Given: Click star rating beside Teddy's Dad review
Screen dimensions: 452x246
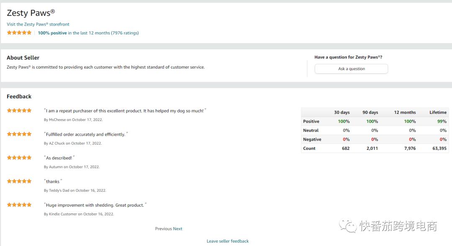Looking at the screenshot, I should pyautogui.click(x=19, y=181).
